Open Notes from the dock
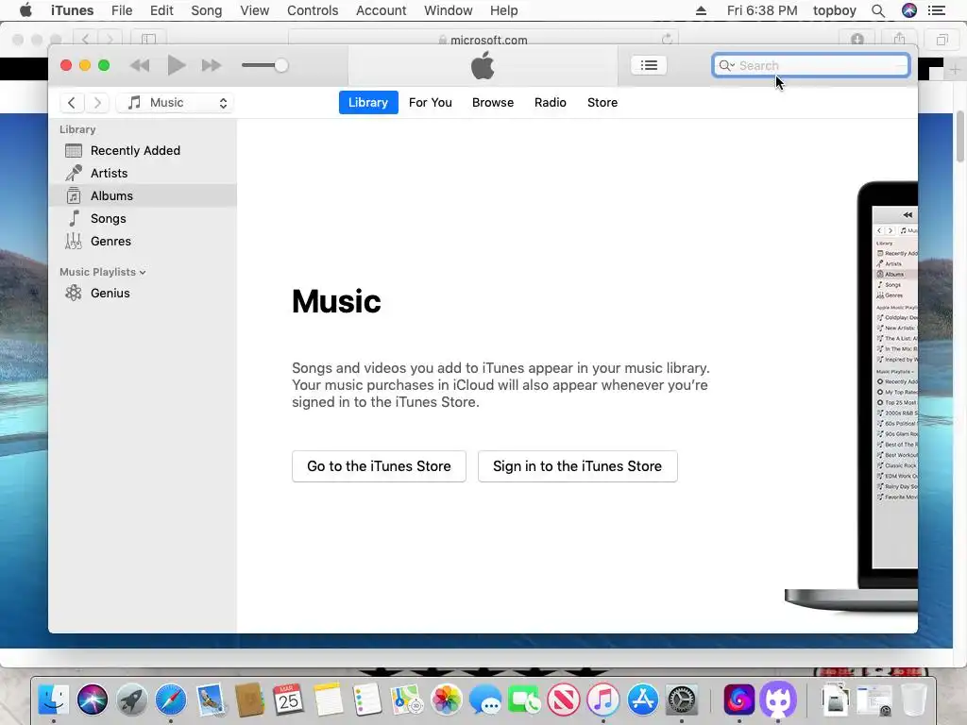This screenshot has height=725, width=967. point(328,700)
